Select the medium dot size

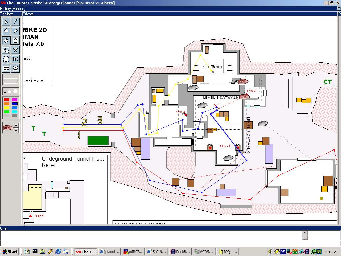click(10, 92)
